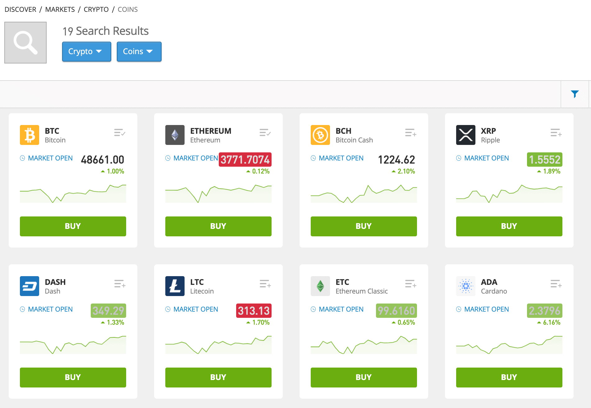Screen dimensions: 591x408
Task: Buy Ethereum Classic
Action: tap(364, 377)
